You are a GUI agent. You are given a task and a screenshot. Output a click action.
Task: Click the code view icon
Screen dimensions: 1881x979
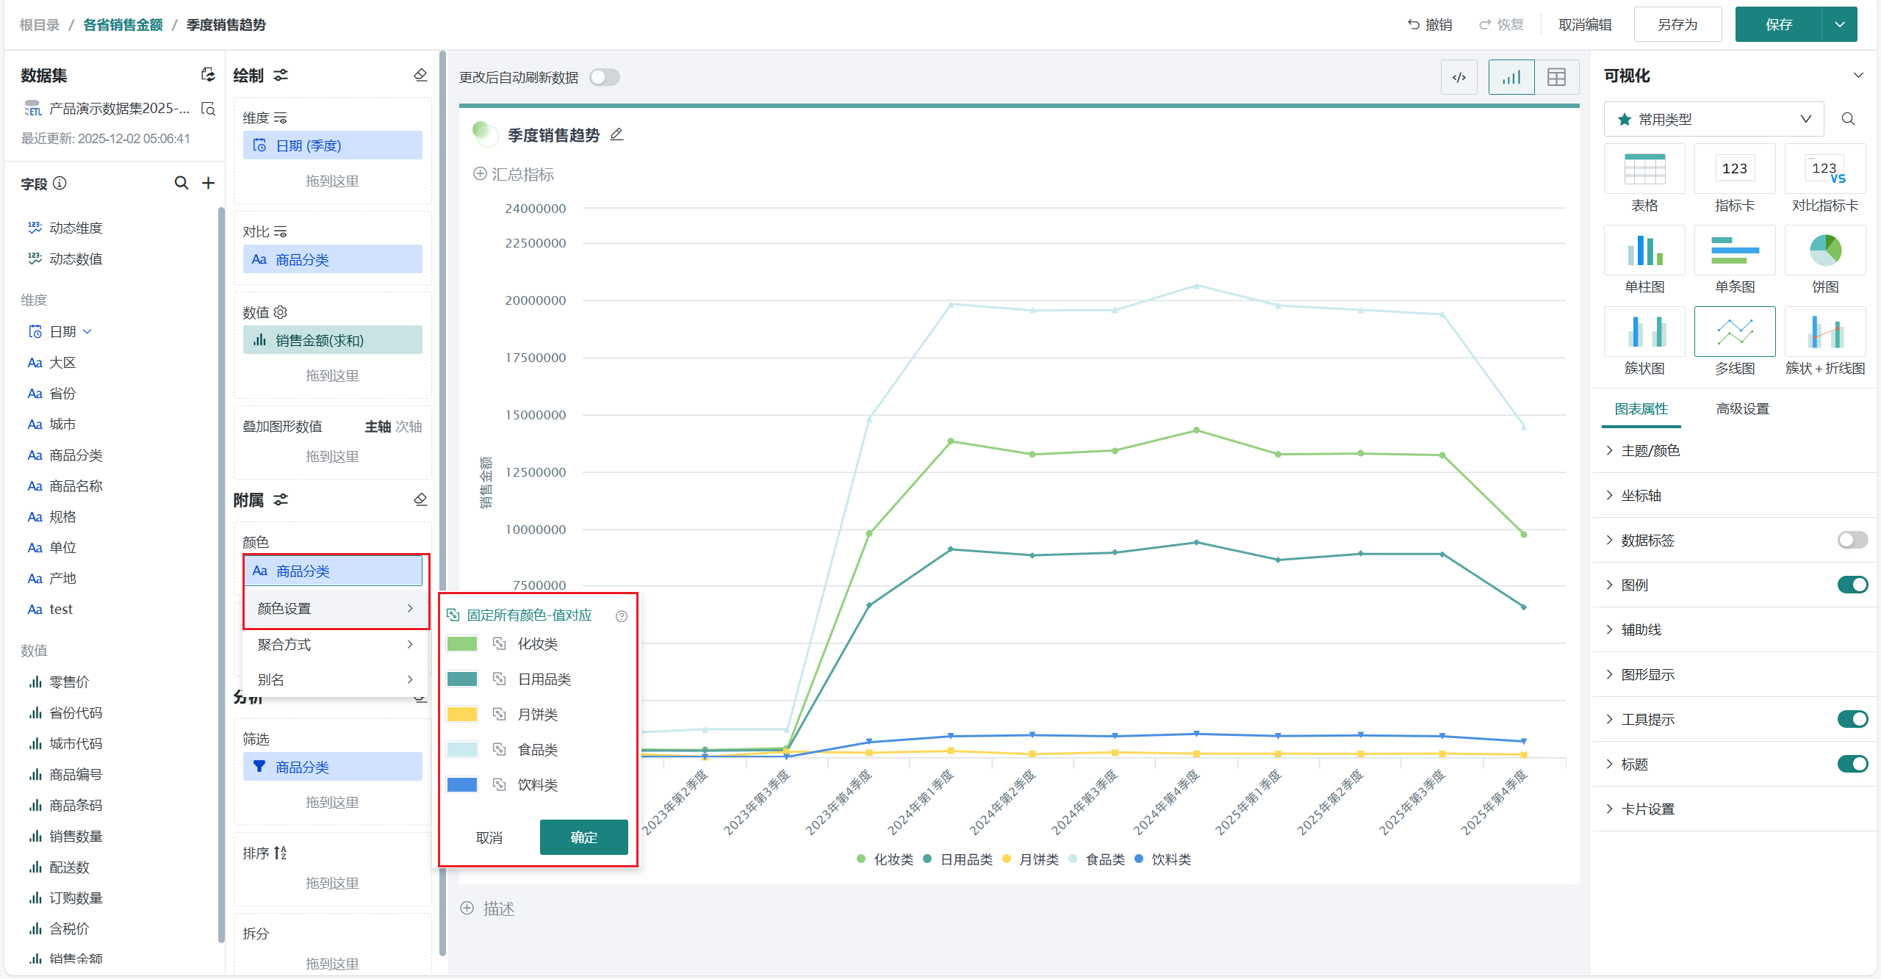point(1459,77)
